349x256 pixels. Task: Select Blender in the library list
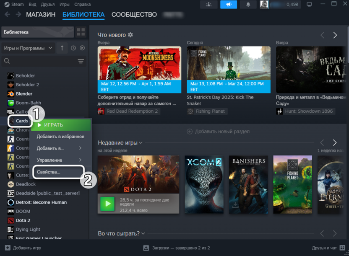click(24, 94)
